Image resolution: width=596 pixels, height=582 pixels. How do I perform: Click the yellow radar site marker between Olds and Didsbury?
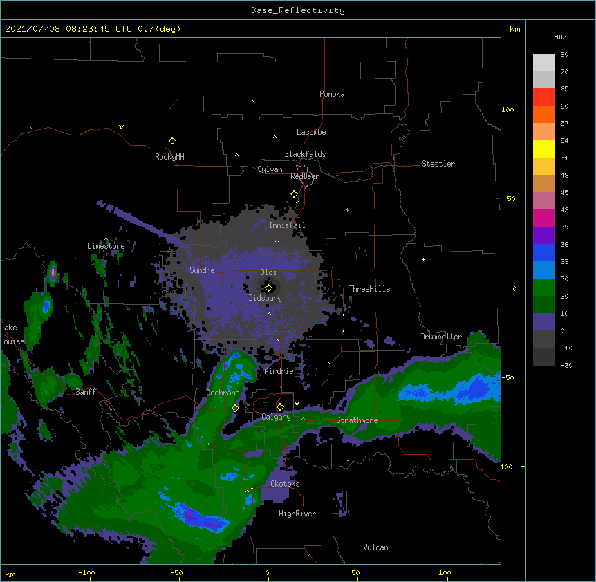[268, 288]
